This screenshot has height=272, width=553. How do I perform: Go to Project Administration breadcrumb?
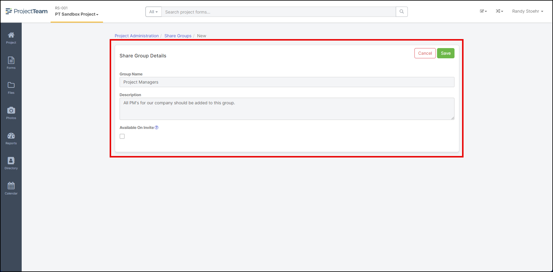[137, 36]
